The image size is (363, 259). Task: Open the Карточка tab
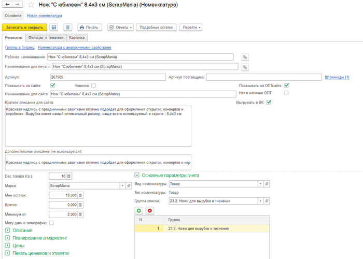(77, 38)
